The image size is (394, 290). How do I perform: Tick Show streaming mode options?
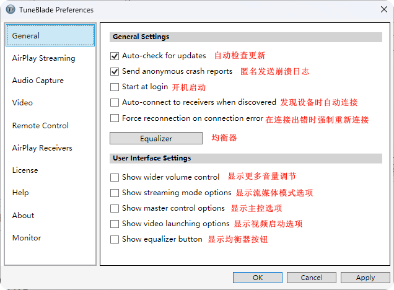pyautogui.click(x=115, y=193)
